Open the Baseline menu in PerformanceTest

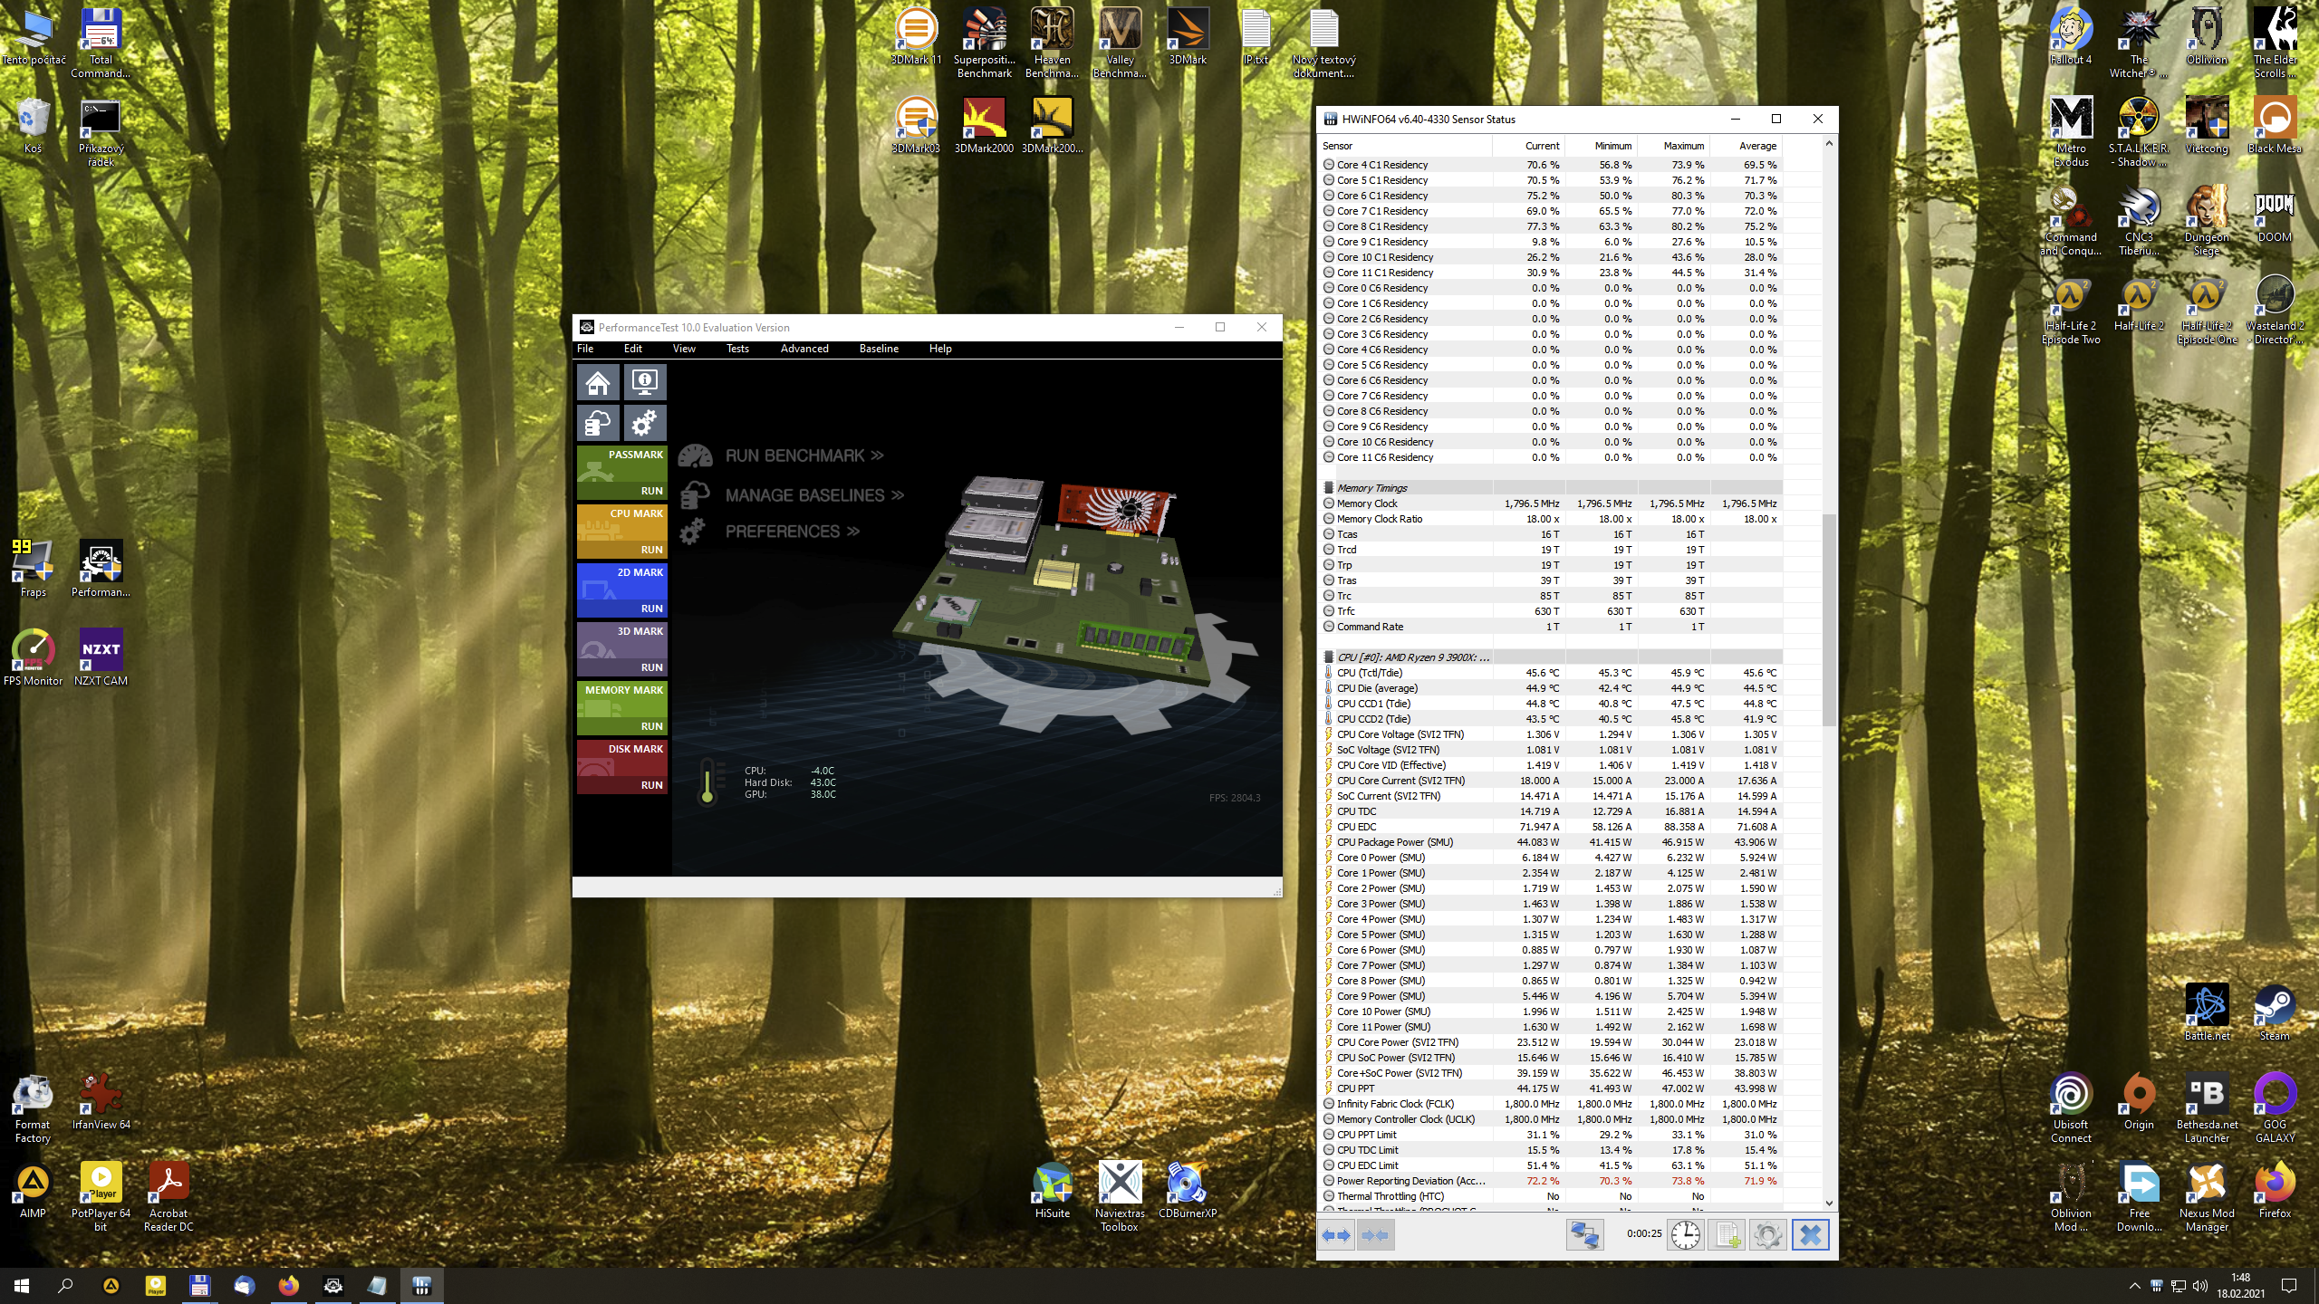879,349
